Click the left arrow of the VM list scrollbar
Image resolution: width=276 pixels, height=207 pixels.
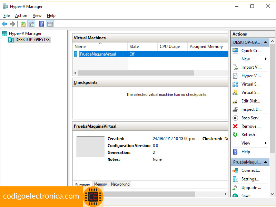[x=75, y=73]
